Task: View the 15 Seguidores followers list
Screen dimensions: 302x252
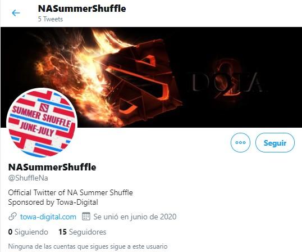Action: point(83,232)
